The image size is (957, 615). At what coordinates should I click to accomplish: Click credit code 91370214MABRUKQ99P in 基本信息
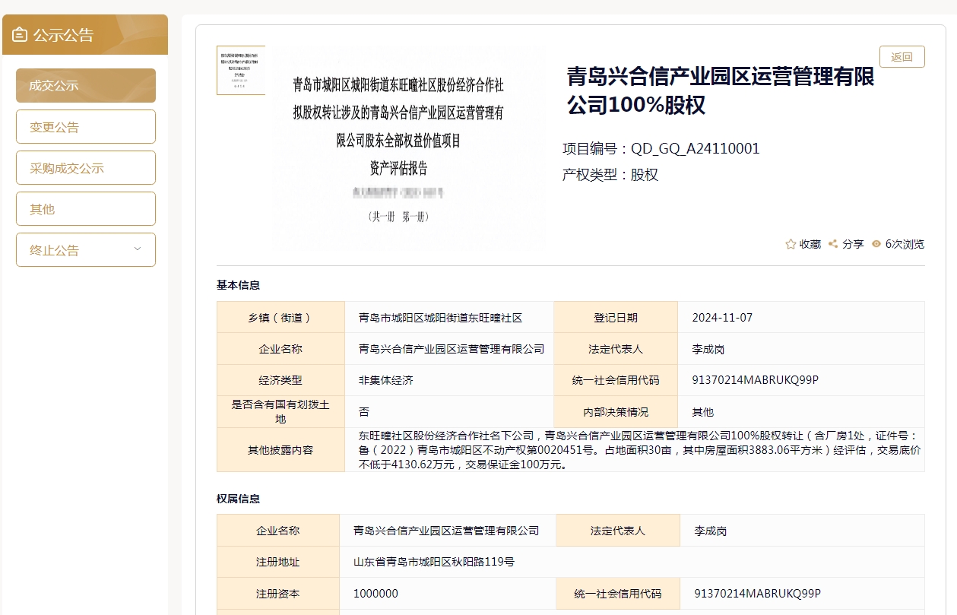click(x=755, y=380)
